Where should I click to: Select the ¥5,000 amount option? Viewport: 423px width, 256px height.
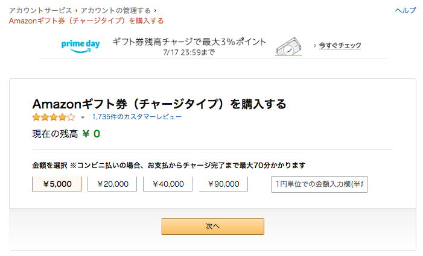point(57,184)
